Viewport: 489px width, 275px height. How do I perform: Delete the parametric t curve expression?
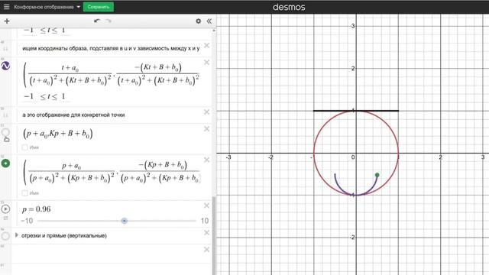tap(206, 63)
